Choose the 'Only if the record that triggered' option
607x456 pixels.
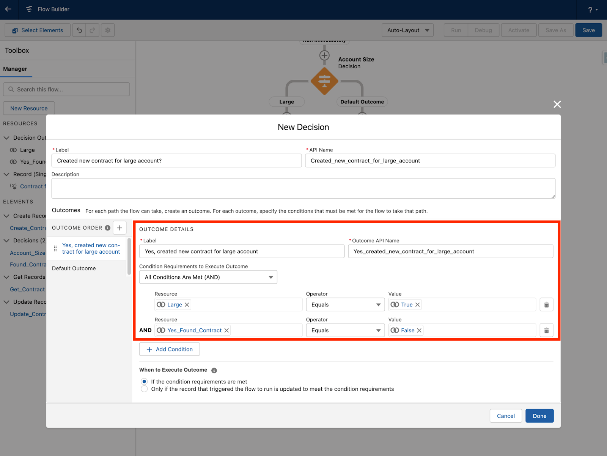(x=144, y=388)
